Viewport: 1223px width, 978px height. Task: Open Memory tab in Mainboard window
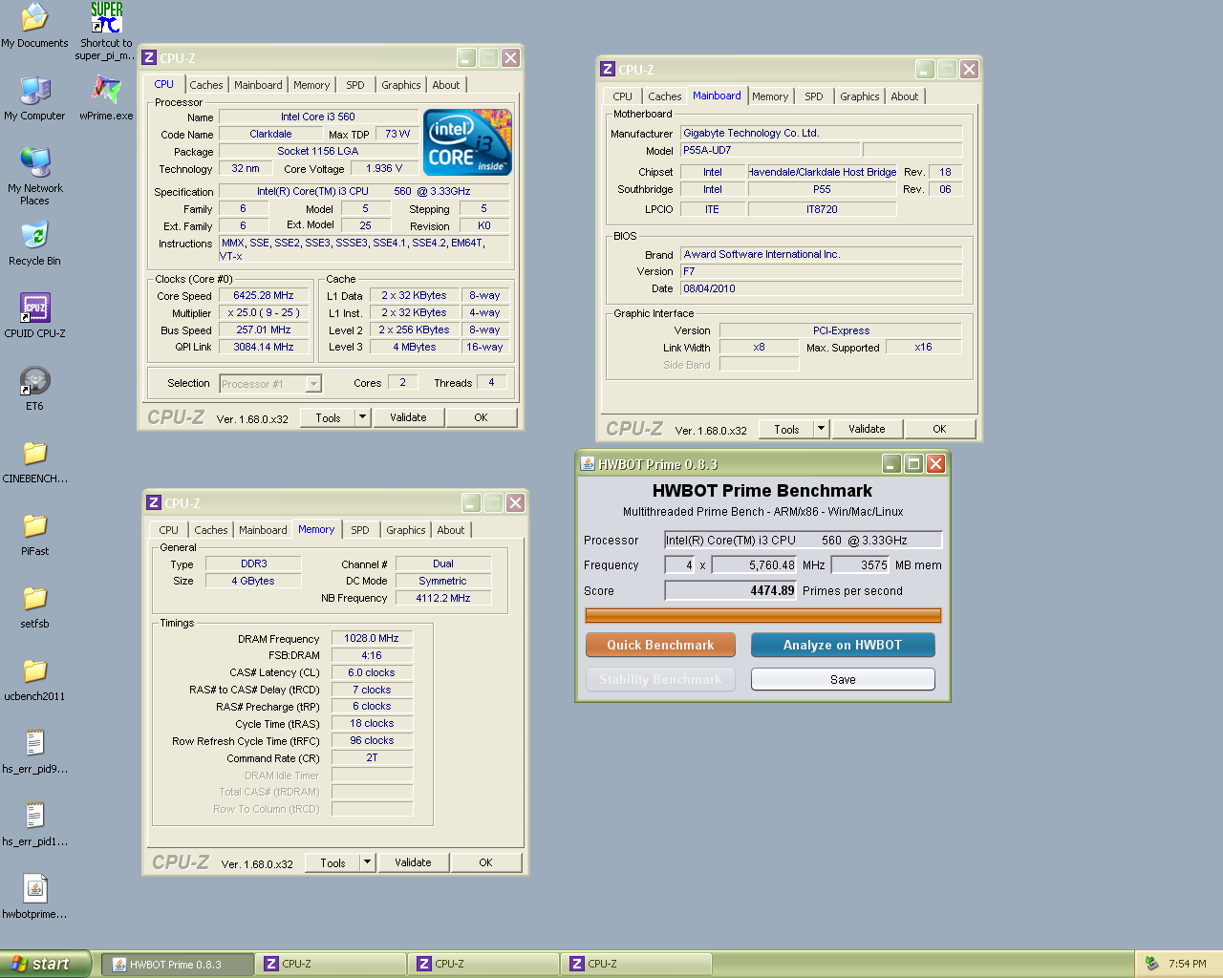(770, 96)
